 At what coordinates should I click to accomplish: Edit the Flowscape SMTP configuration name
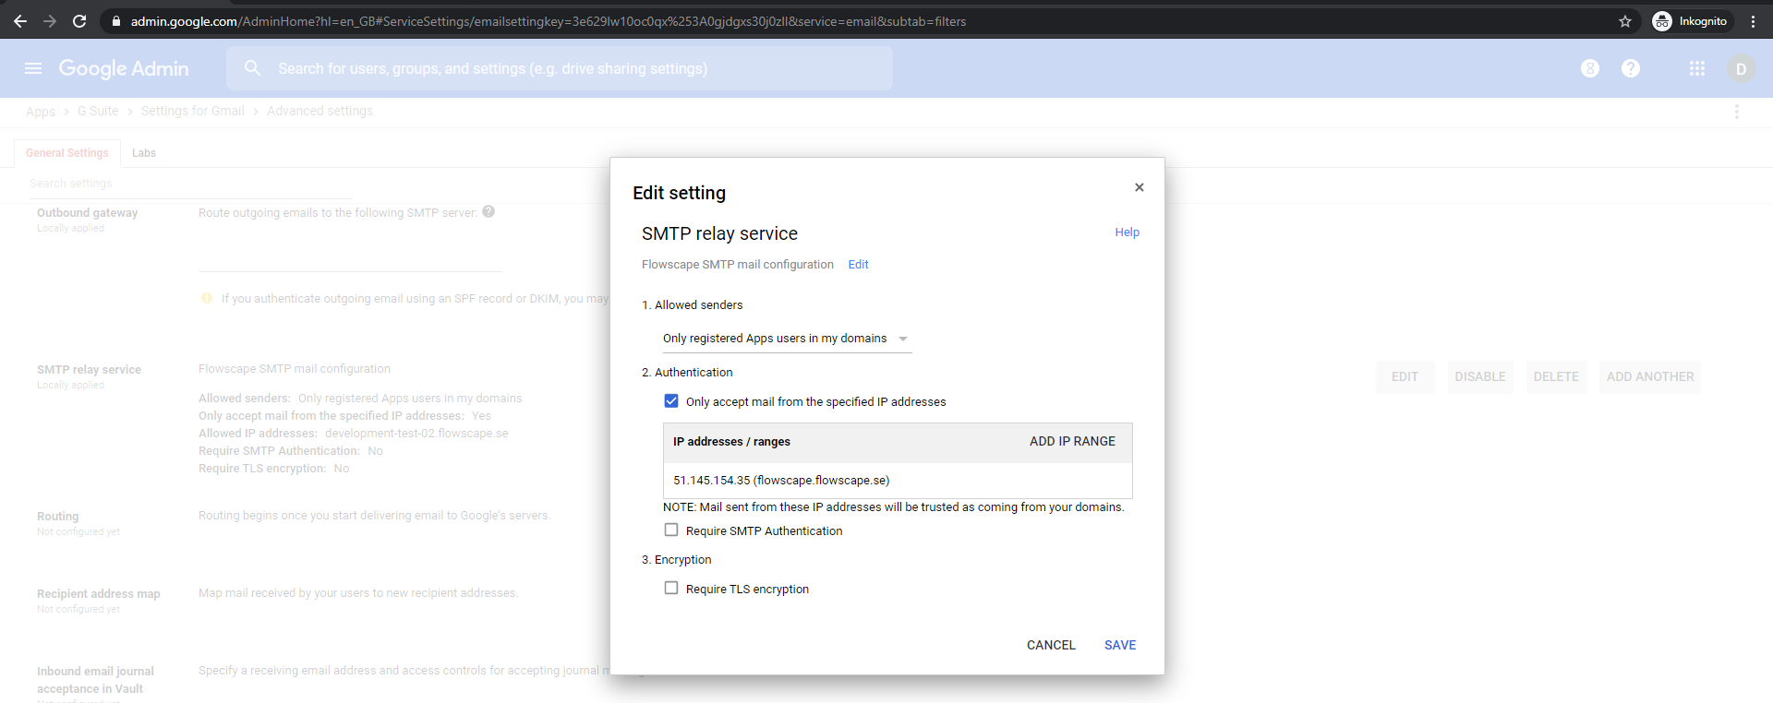coord(858,264)
